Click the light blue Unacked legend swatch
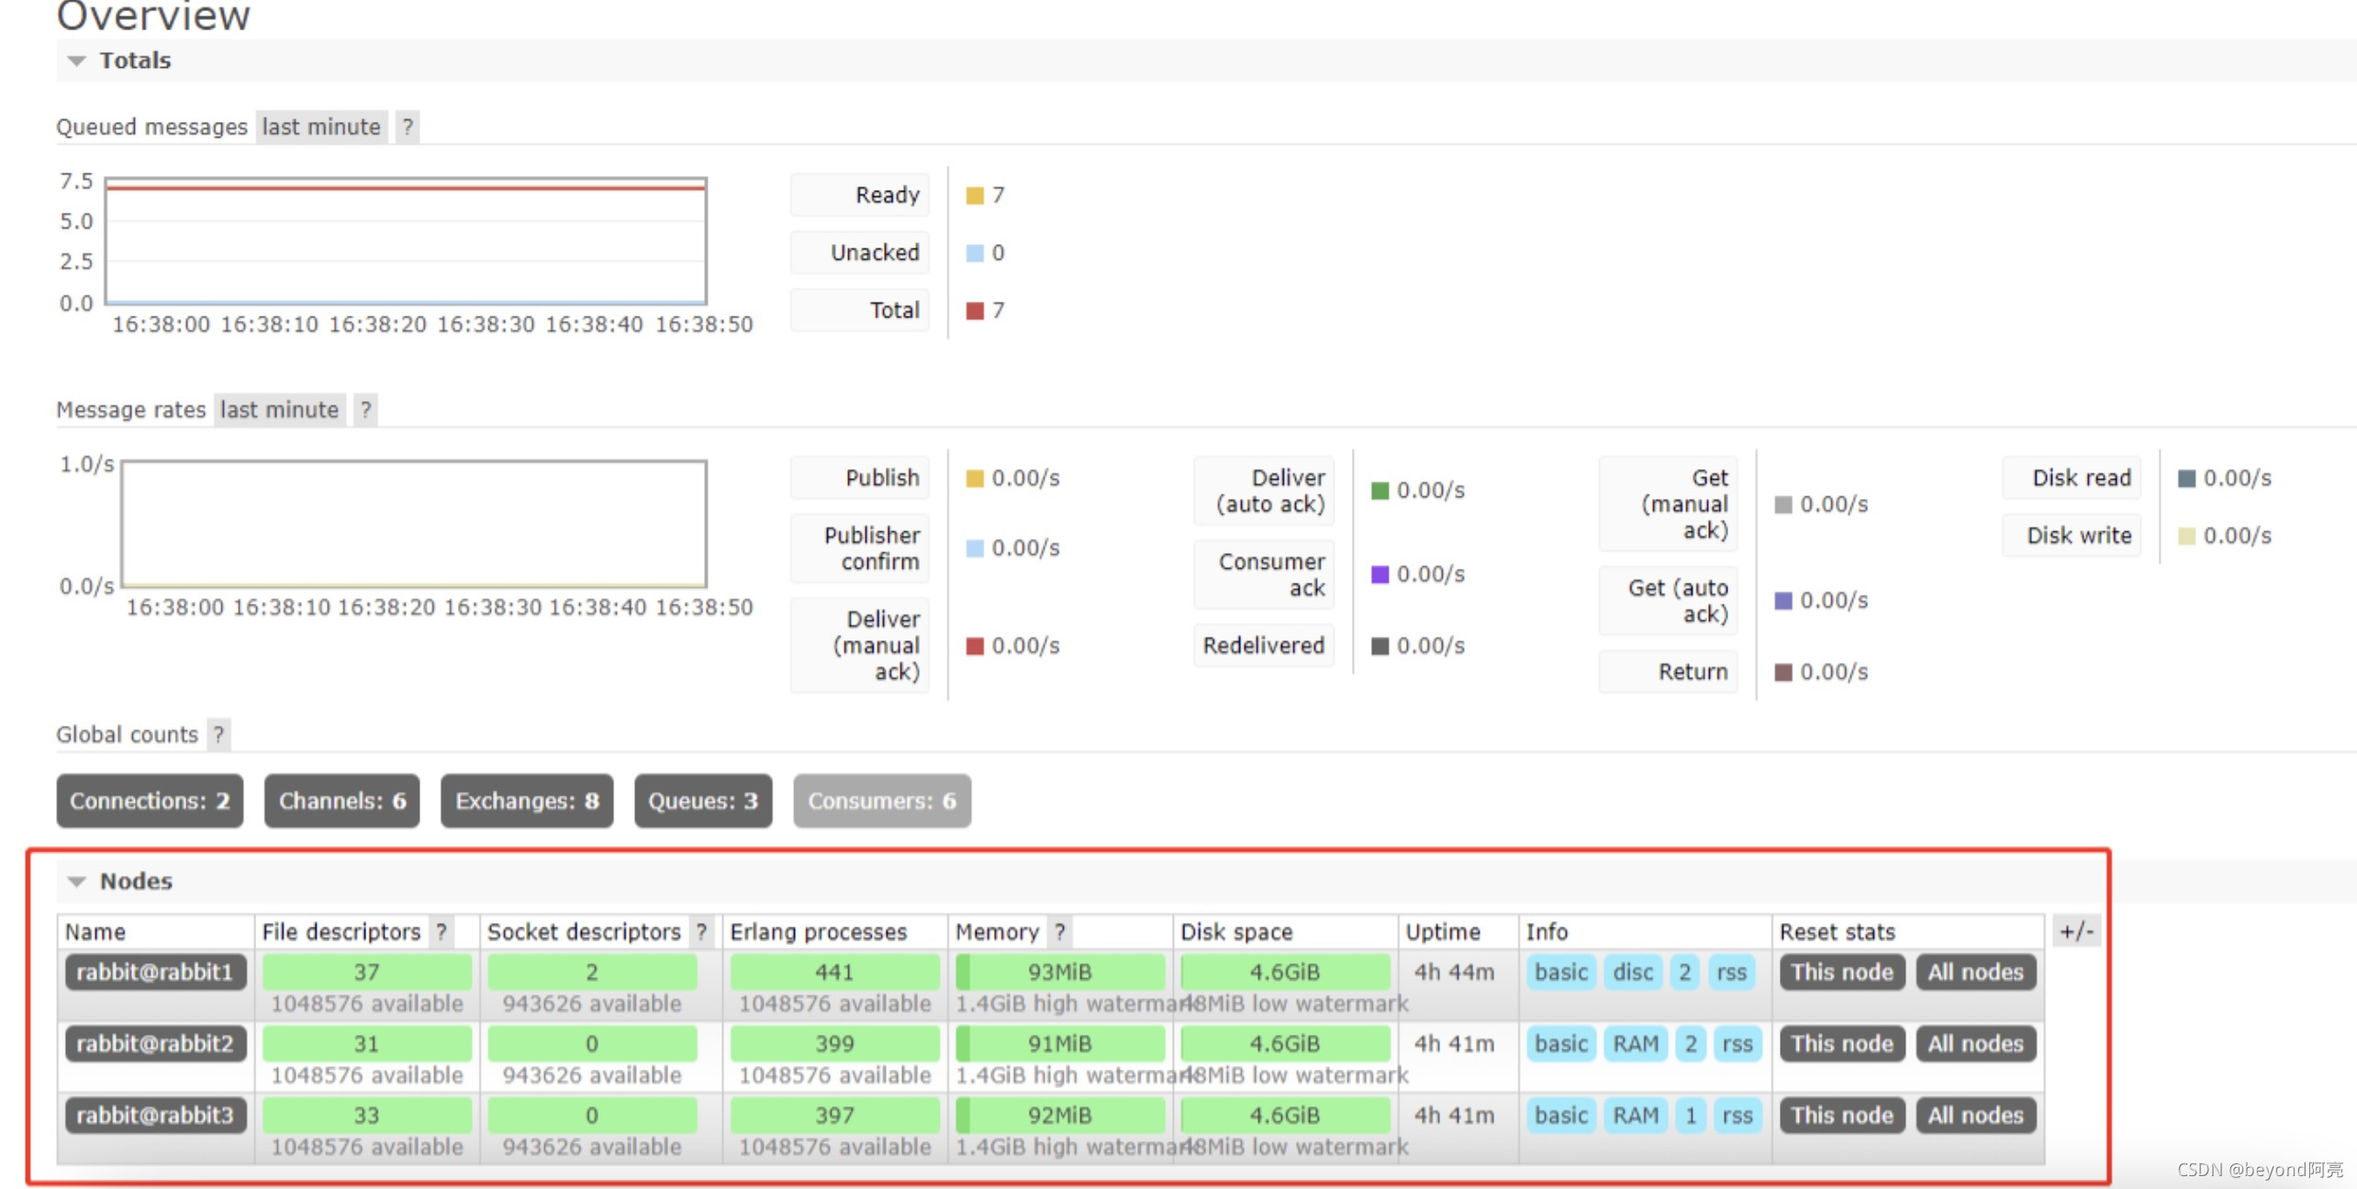This screenshot has width=2357, height=1189. coord(975,253)
